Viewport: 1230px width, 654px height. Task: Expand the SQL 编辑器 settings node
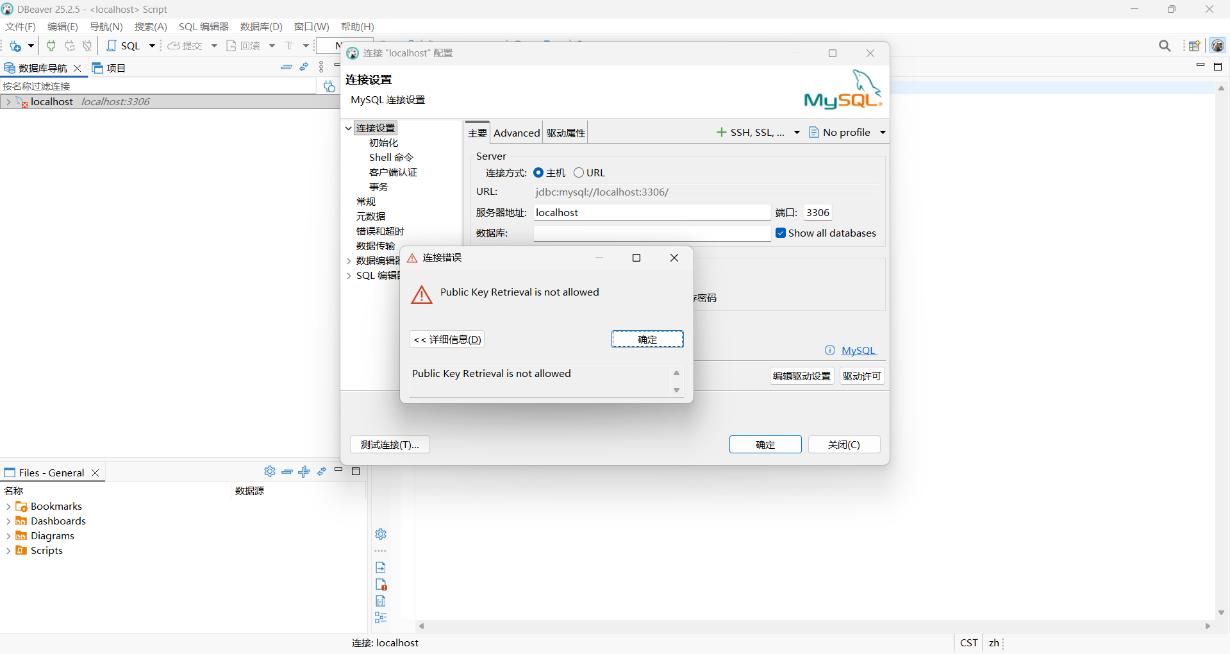(349, 276)
